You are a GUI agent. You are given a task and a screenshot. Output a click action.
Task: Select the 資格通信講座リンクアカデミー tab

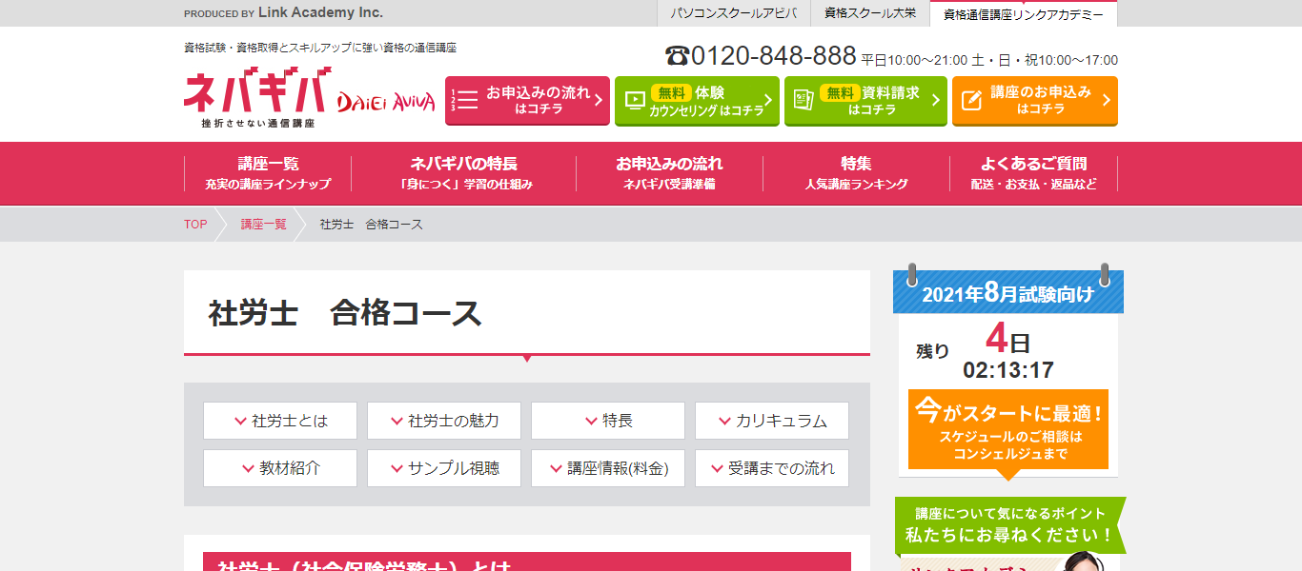coord(1024,13)
